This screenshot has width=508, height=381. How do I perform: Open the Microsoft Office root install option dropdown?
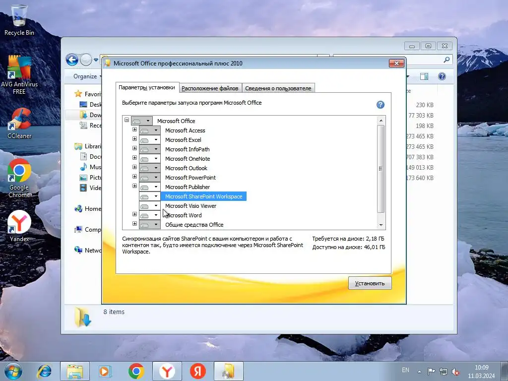click(141, 121)
